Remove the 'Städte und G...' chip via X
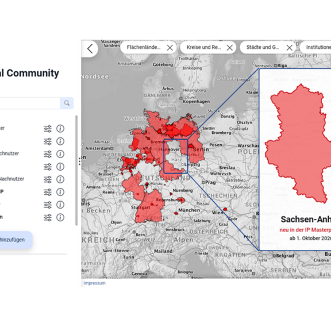 point(290,48)
